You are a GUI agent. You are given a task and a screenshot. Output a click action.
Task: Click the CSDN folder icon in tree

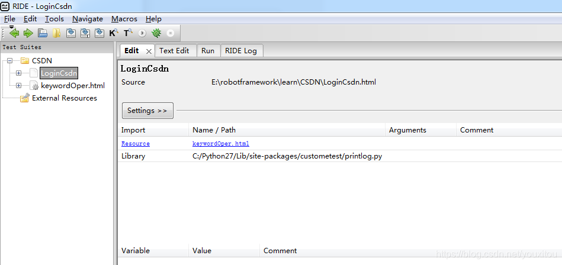coord(24,60)
